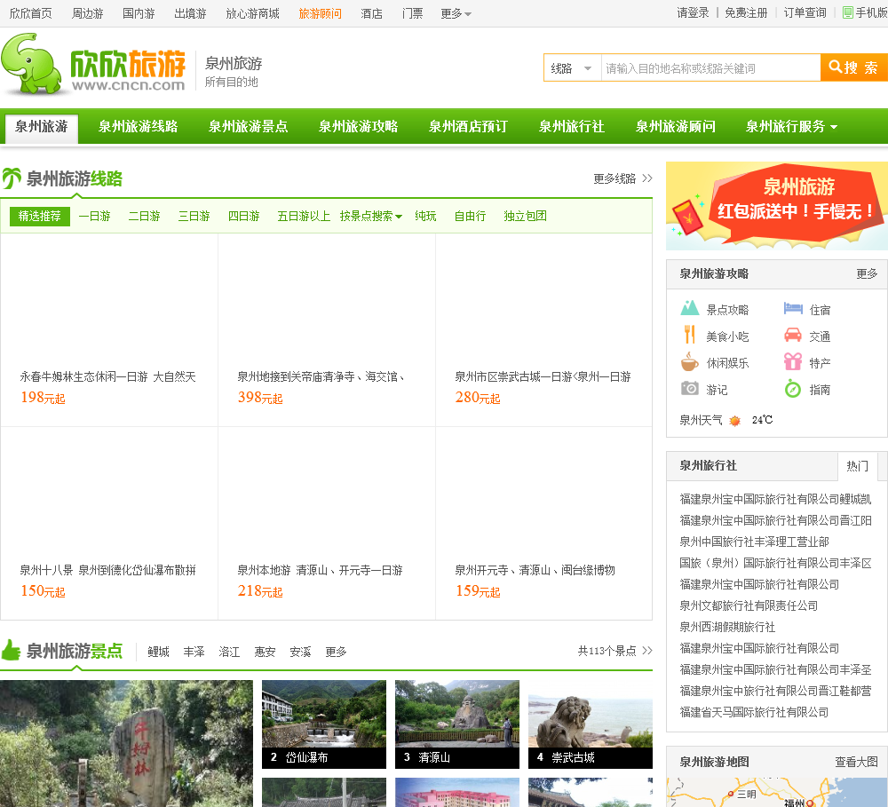Switch to the 三日游 tab
Screen dimensions: 888x807
(x=194, y=216)
